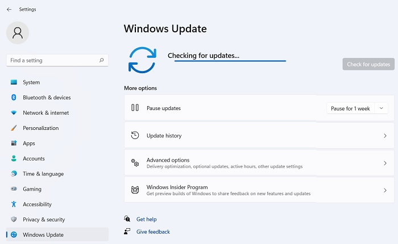Click the Network wifi icon
Screen dimensions: 398x244
(14, 113)
